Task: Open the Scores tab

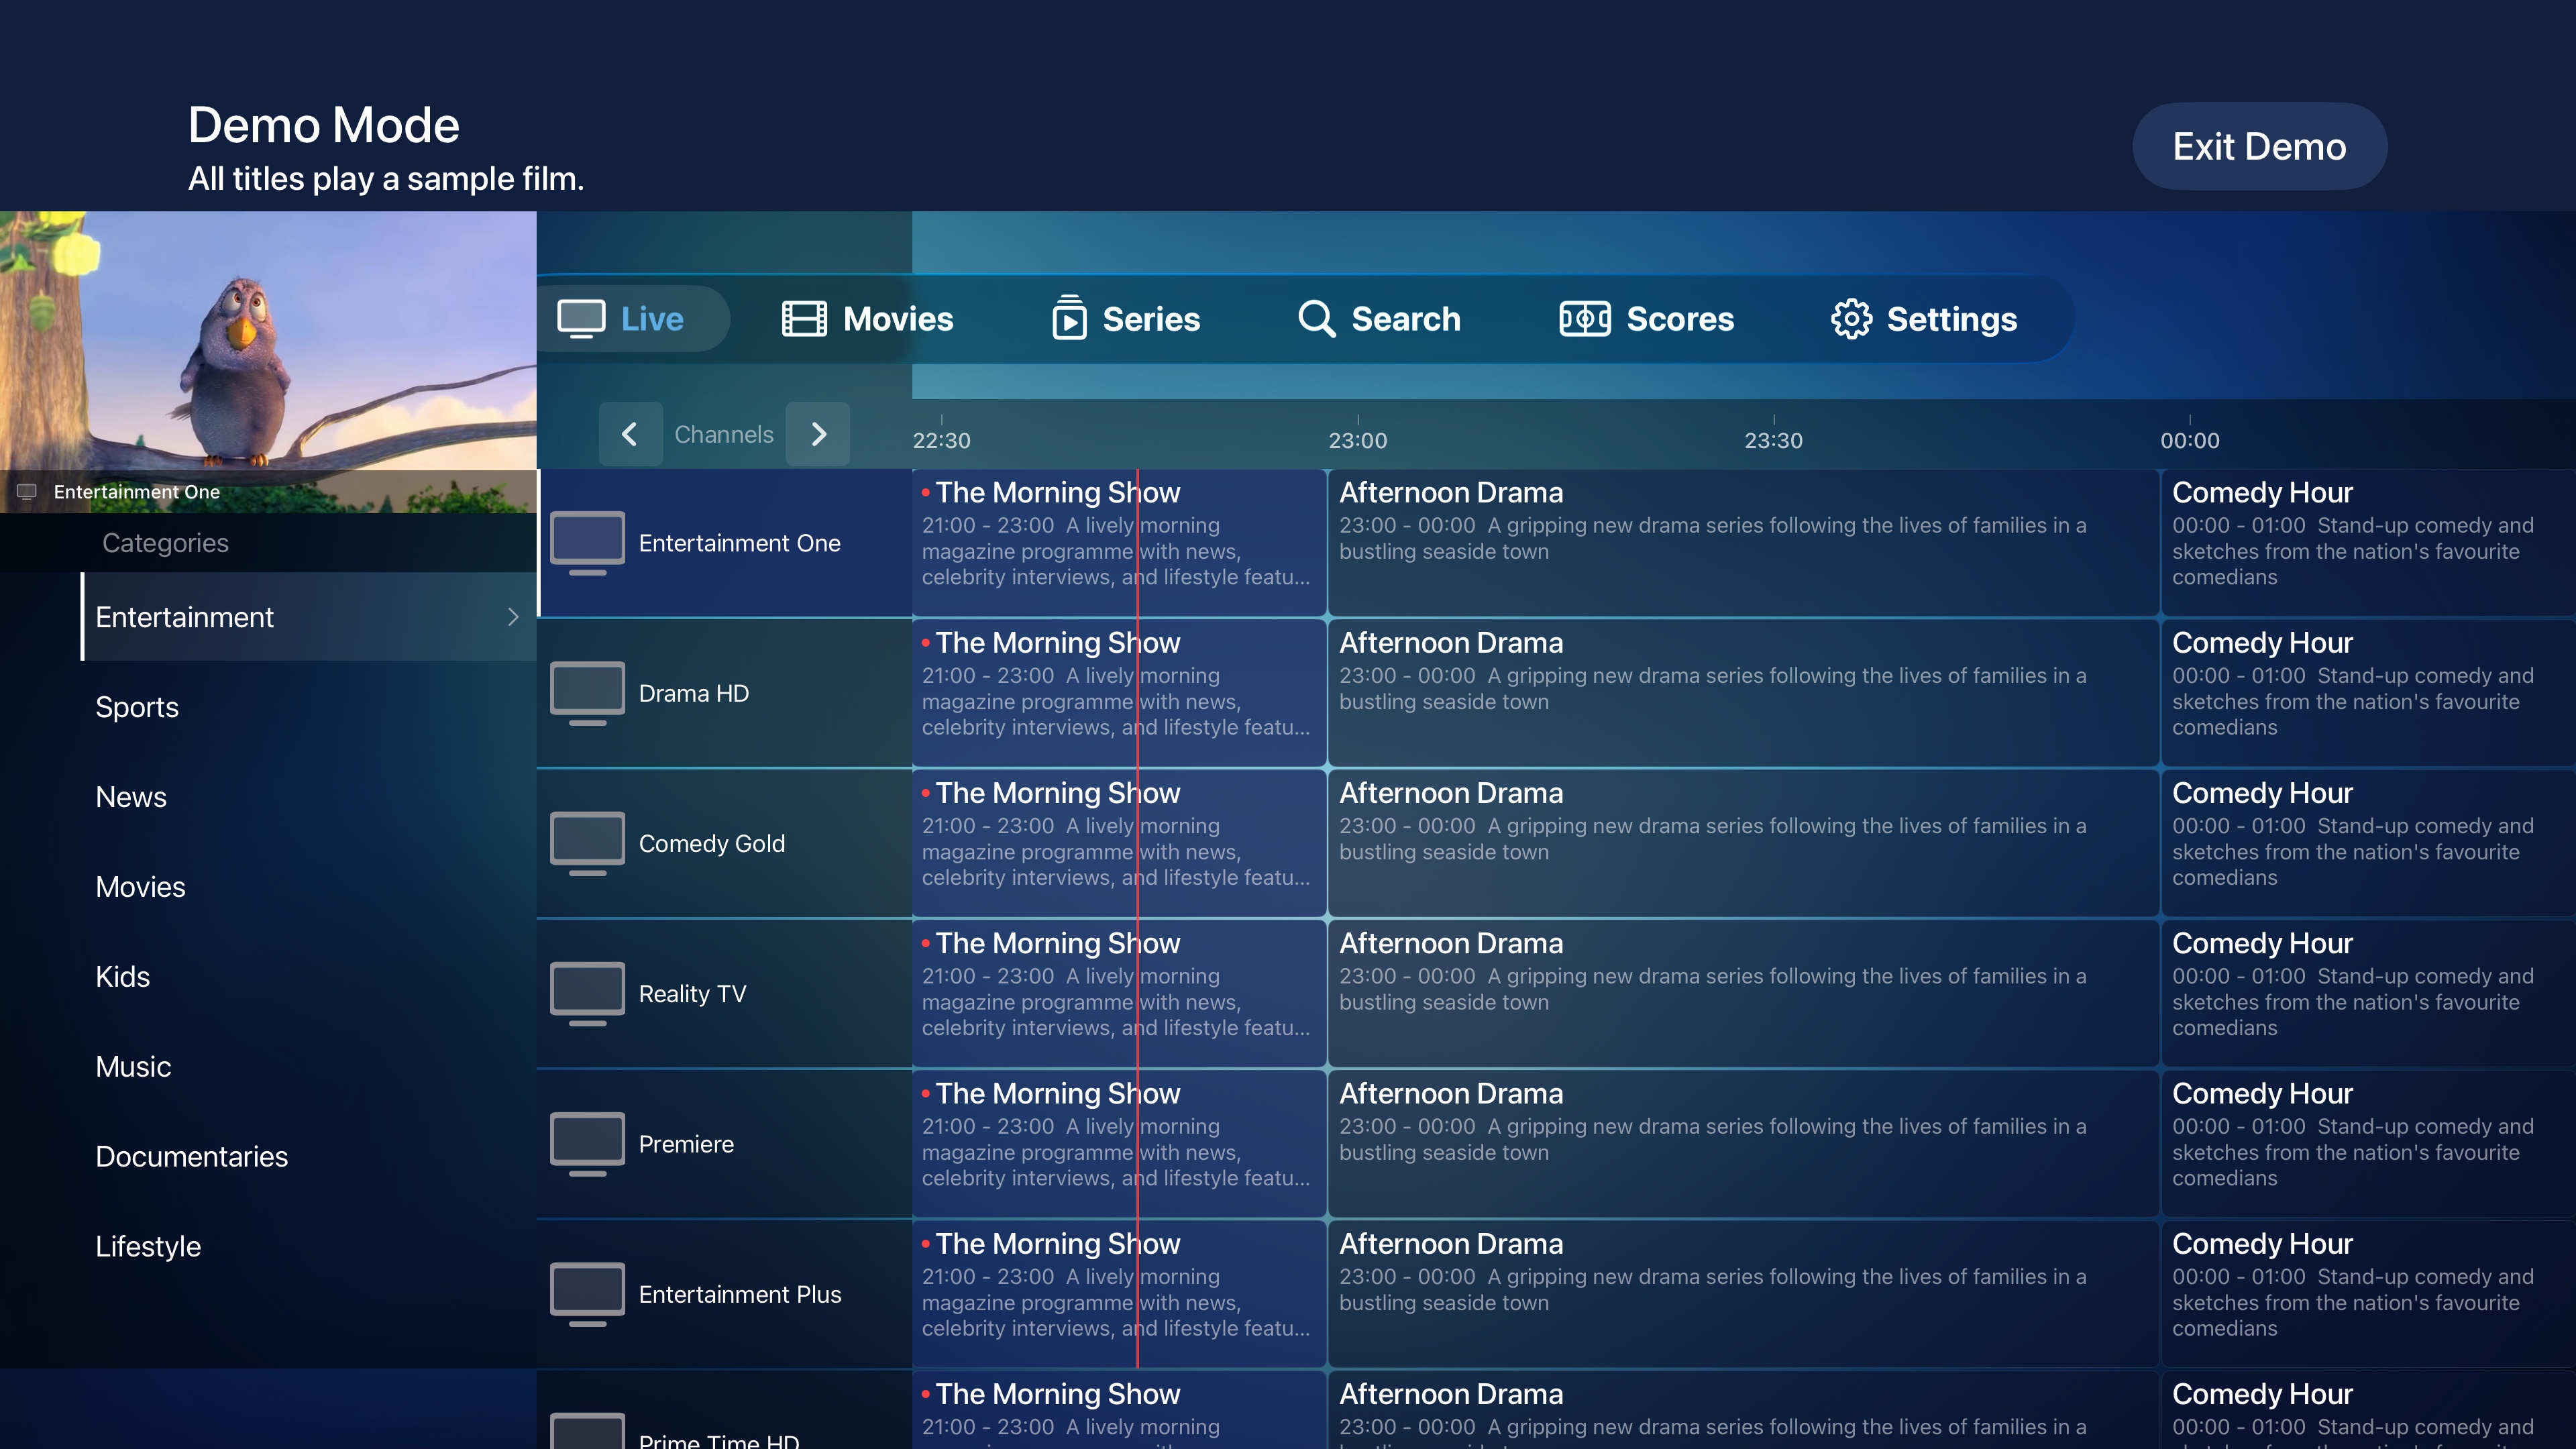Action: tap(1647, 319)
